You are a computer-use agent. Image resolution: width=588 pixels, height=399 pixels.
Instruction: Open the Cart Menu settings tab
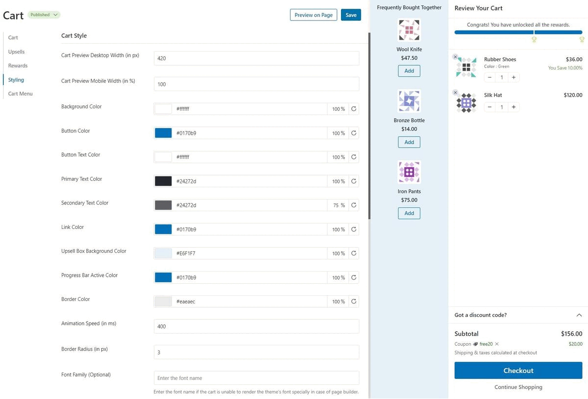[20, 94]
